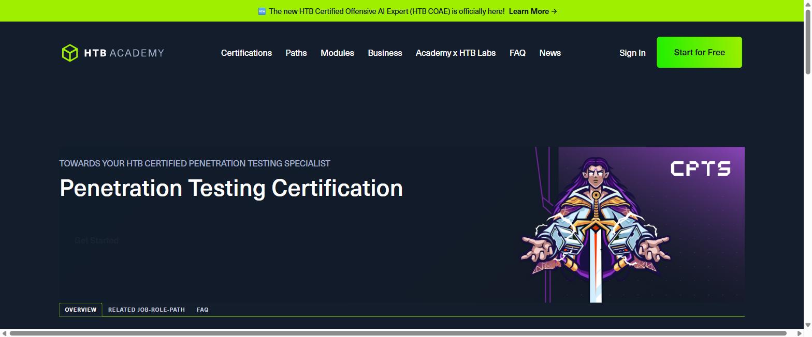Switch to Related Job-Role-Path tab
This screenshot has height=337, width=812.
tap(147, 310)
